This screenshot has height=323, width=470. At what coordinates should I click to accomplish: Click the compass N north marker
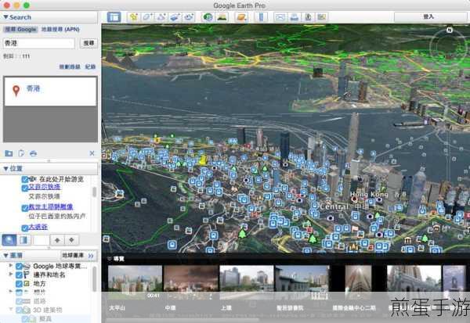[449, 30]
